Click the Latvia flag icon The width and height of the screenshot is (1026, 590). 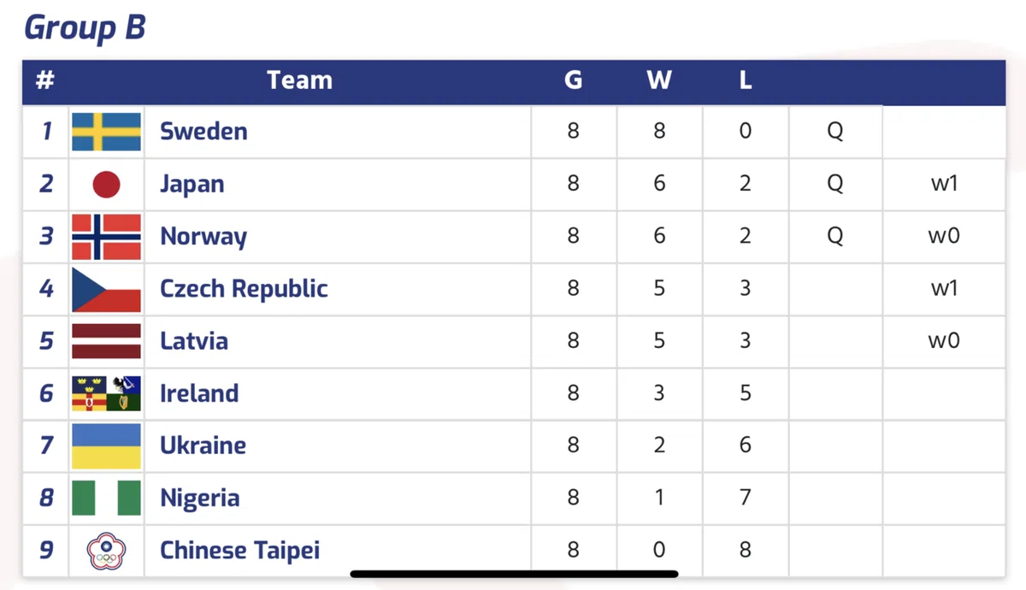pos(106,341)
